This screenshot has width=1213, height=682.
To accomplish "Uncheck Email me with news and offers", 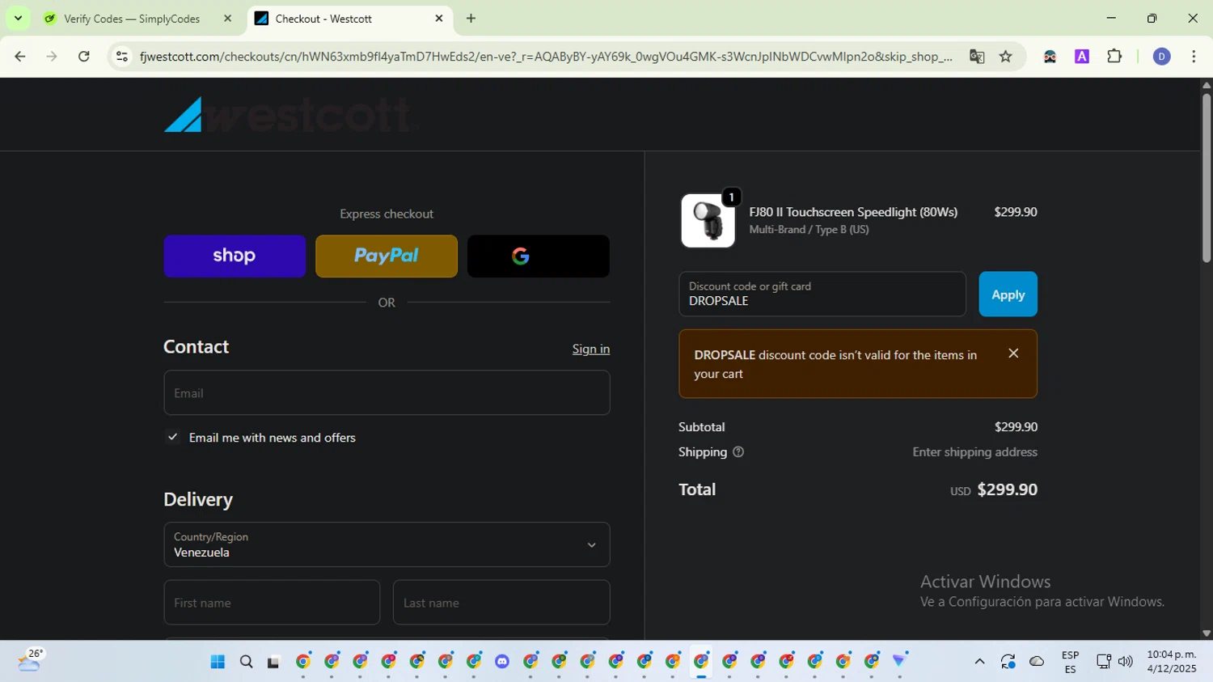I will point(172,437).
